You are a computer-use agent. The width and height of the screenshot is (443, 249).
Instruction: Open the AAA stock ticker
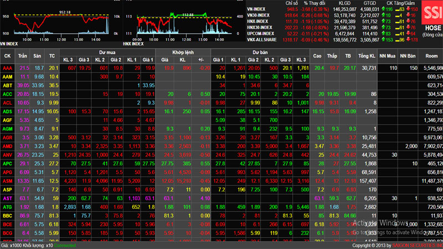[7, 68]
